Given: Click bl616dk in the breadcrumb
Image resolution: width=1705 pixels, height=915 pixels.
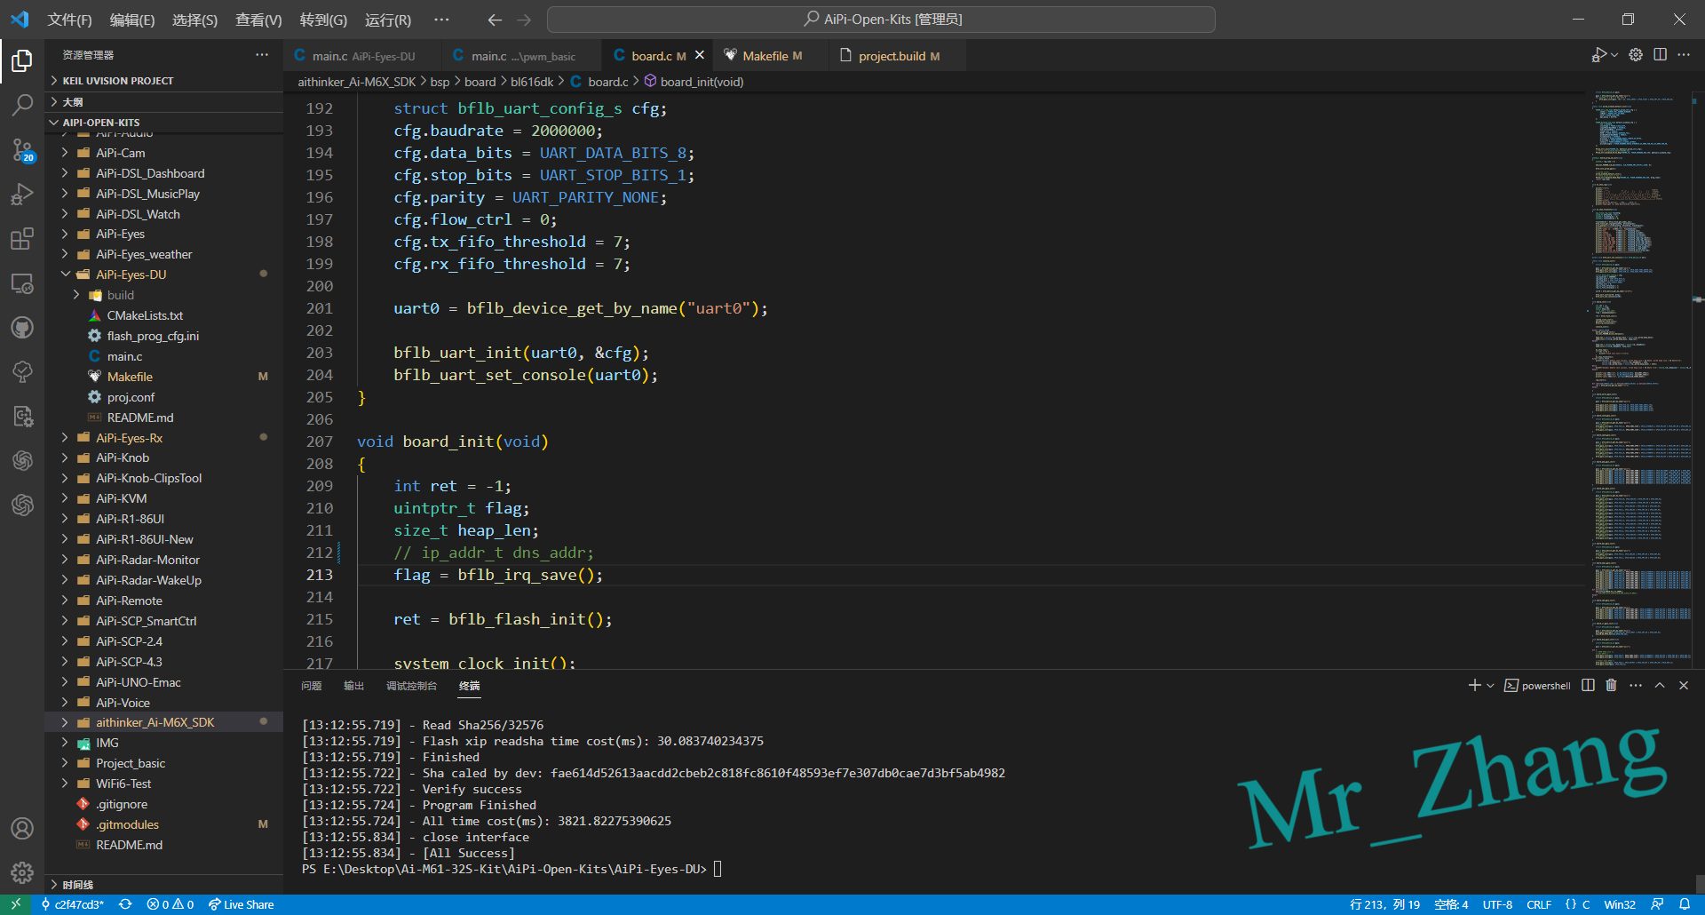Looking at the screenshot, I should click(x=532, y=82).
